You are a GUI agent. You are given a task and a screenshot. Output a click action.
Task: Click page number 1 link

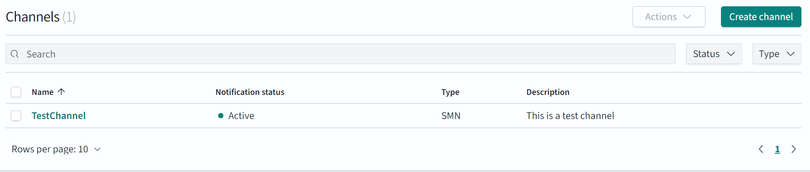pyautogui.click(x=777, y=149)
